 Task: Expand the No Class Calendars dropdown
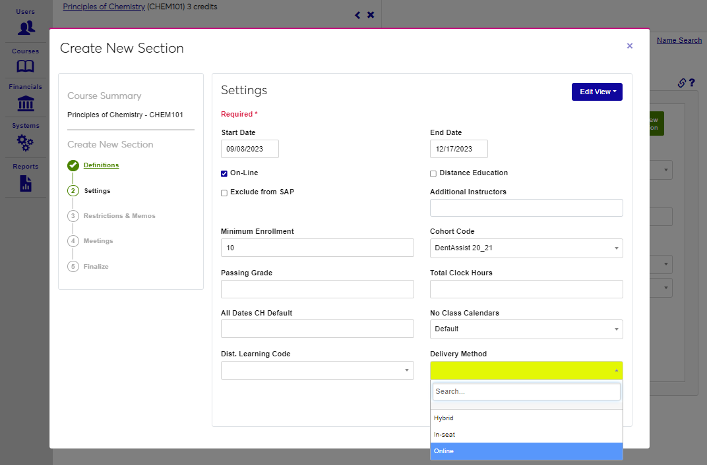point(526,329)
